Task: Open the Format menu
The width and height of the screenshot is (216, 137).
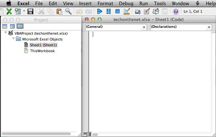Action: coord(105,4)
